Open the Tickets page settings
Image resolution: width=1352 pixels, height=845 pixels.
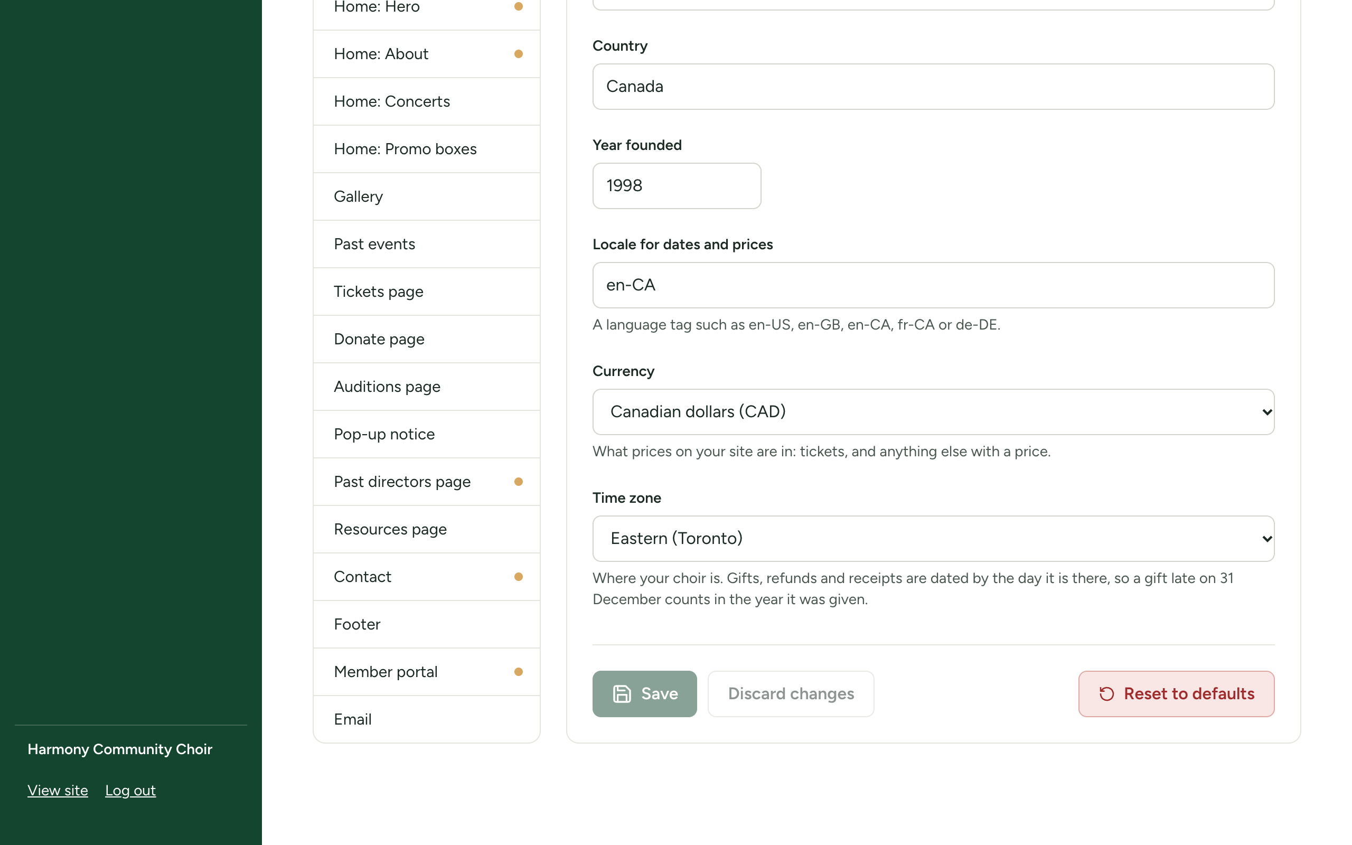pos(426,292)
